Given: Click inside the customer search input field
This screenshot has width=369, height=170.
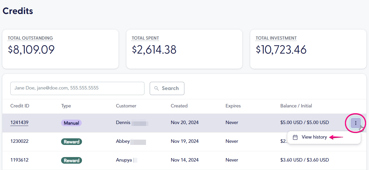Looking at the screenshot, I should pos(77,88).
